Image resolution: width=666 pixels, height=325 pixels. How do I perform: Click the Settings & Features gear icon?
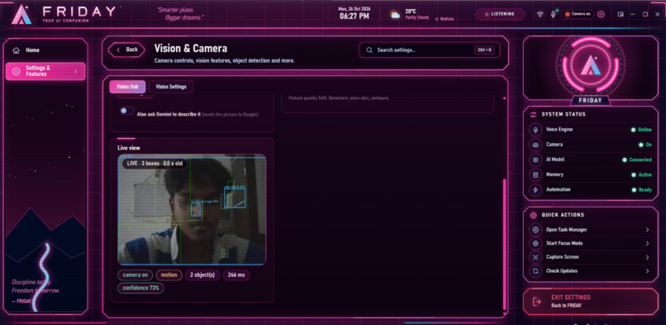pos(17,71)
